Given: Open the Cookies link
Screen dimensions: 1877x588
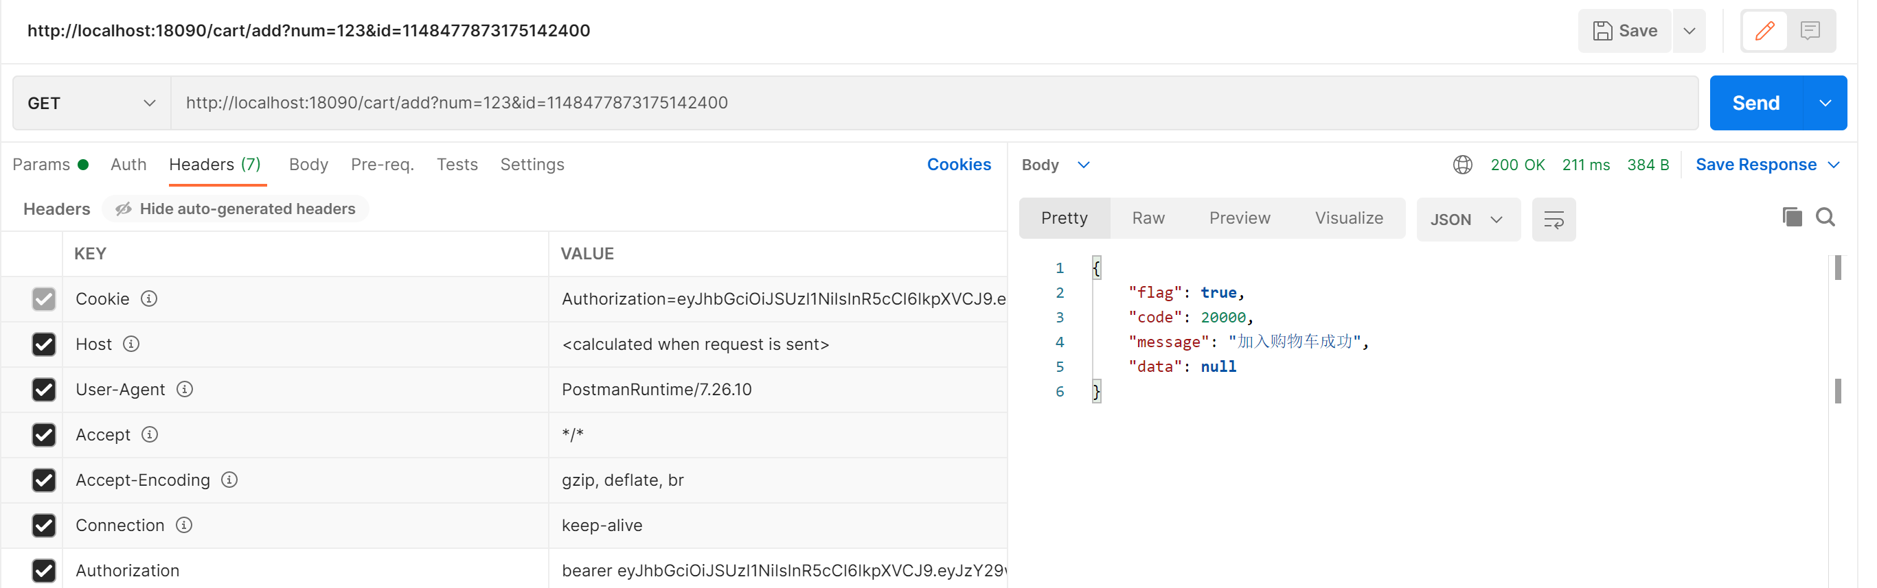Looking at the screenshot, I should click(958, 165).
